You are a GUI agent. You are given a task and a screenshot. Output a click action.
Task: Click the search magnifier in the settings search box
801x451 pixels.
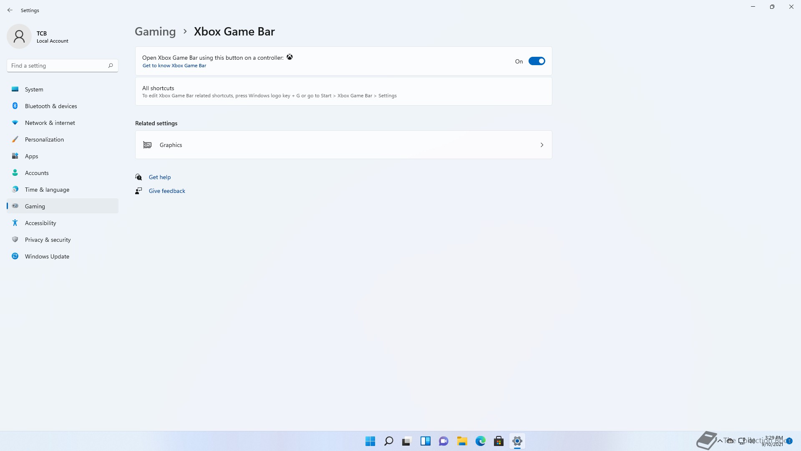pyautogui.click(x=111, y=66)
